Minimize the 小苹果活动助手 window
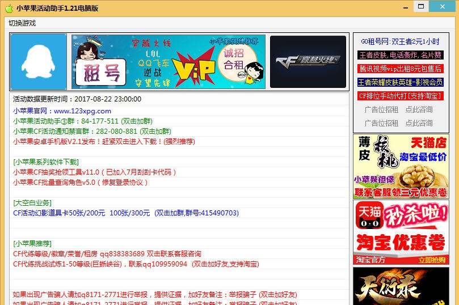The width and height of the screenshot is (459, 305). pos(406,7)
